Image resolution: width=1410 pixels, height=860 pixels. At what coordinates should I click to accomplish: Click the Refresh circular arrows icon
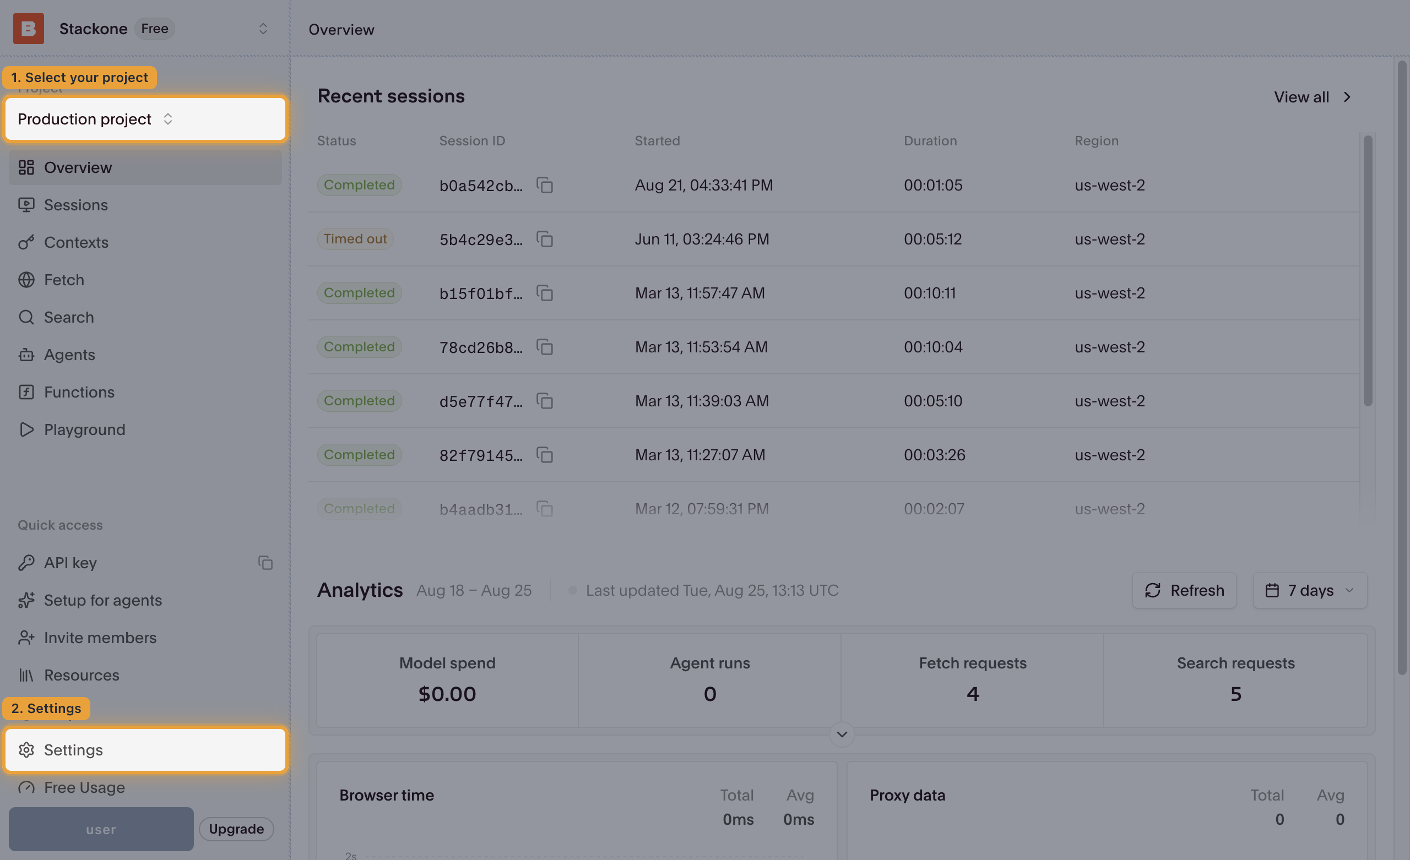click(1152, 590)
